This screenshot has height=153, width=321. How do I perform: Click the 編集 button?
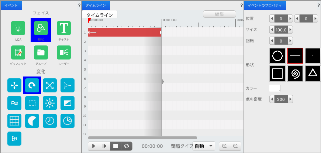219,14
